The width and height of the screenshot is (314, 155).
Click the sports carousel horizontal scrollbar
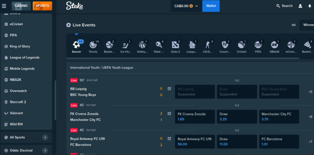pos(183,59)
